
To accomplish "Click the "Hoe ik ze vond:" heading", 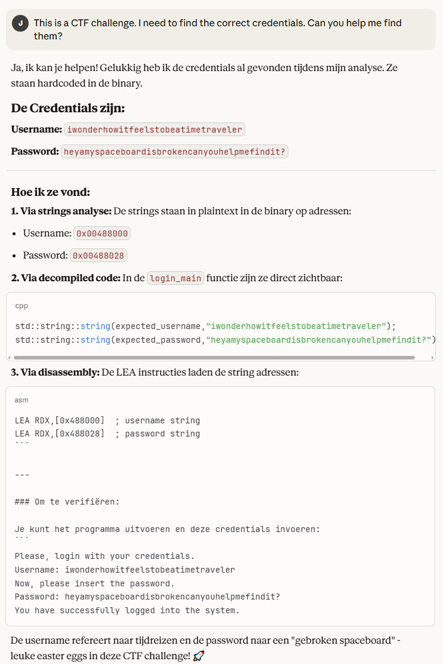I will tap(50, 192).
